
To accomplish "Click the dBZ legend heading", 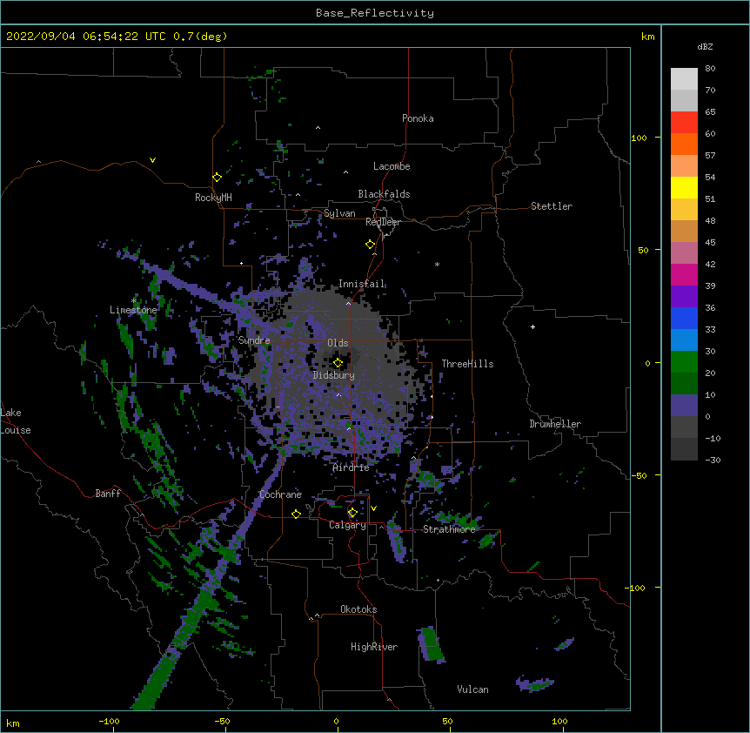I will click(x=705, y=46).
